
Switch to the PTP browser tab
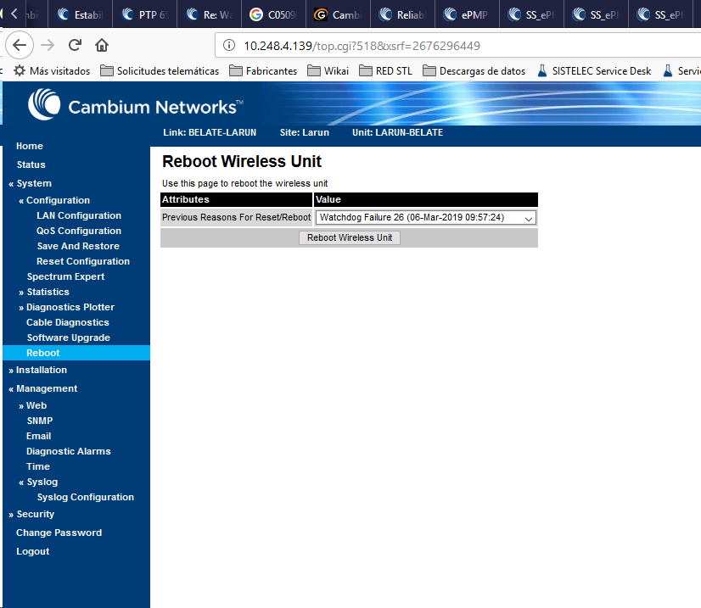point(143,14)
